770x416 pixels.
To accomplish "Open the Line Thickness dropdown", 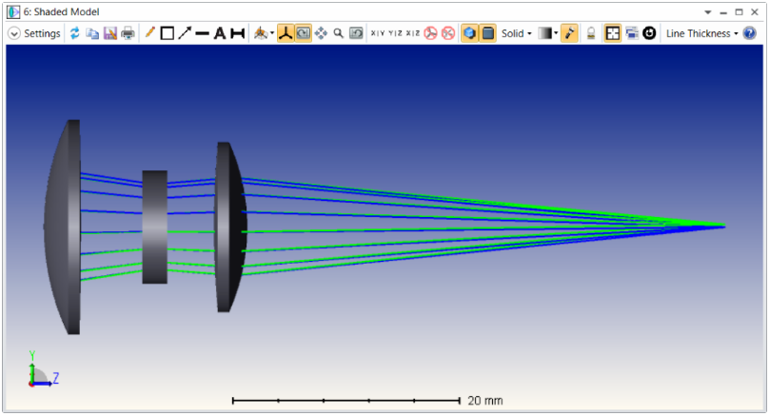I will point(701,33).
